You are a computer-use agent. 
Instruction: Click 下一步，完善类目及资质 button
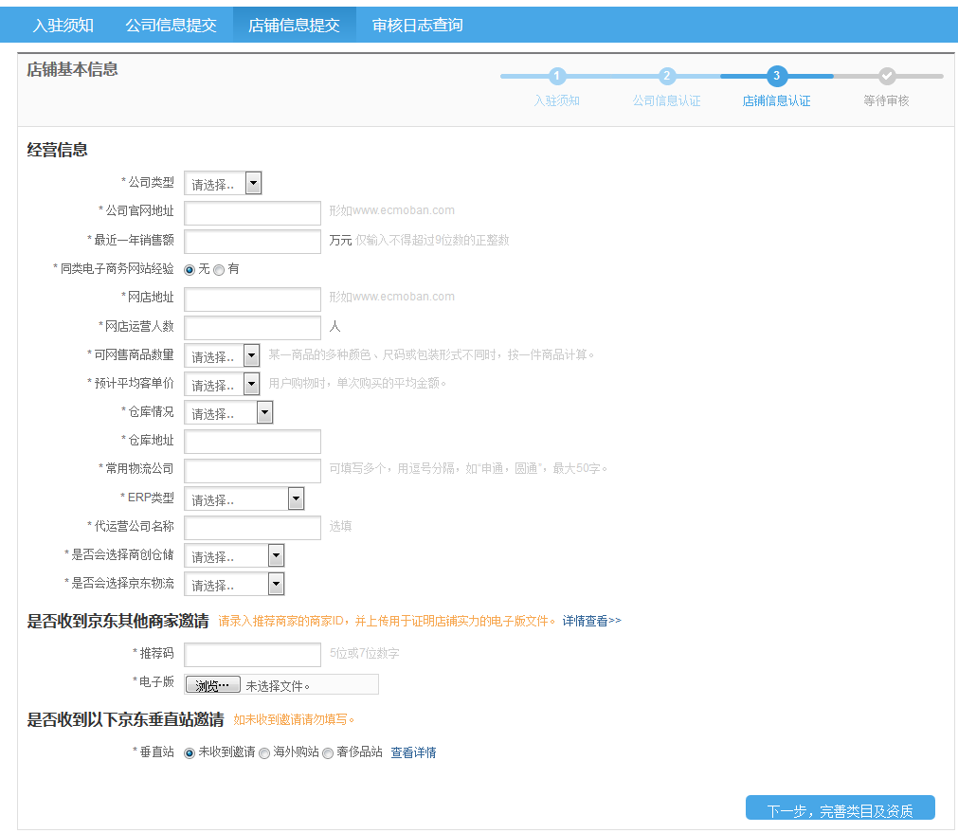point(840,809)
